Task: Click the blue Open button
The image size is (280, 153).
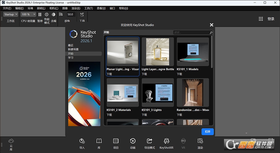Action: (x=207, y=131)
